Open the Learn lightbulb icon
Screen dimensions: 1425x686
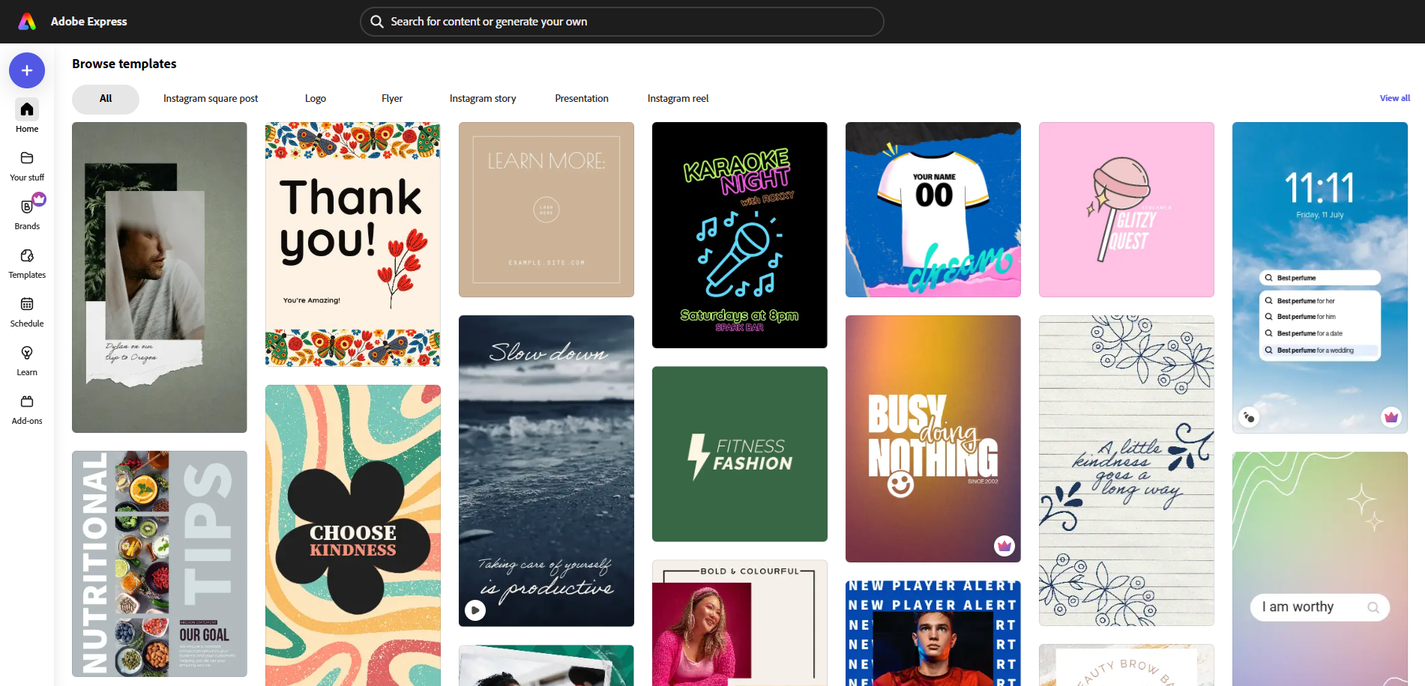coord(27,353)
